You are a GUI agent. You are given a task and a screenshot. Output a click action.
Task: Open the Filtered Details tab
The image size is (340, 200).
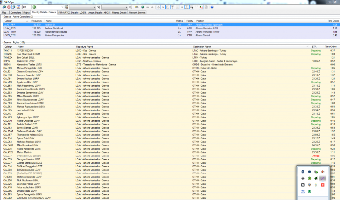(x=119, y=13)
